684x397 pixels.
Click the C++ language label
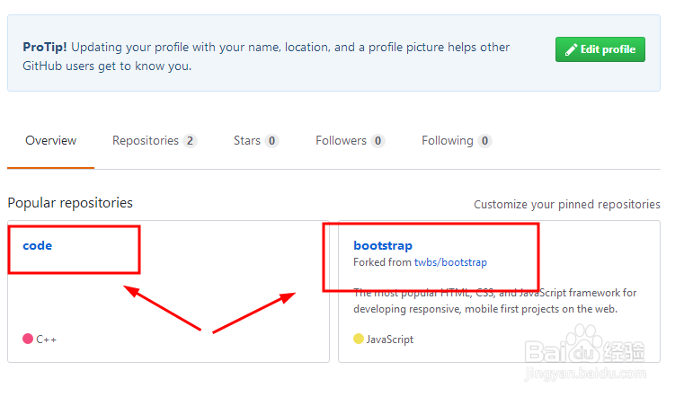pyautogui.click(x=46, y=339)
